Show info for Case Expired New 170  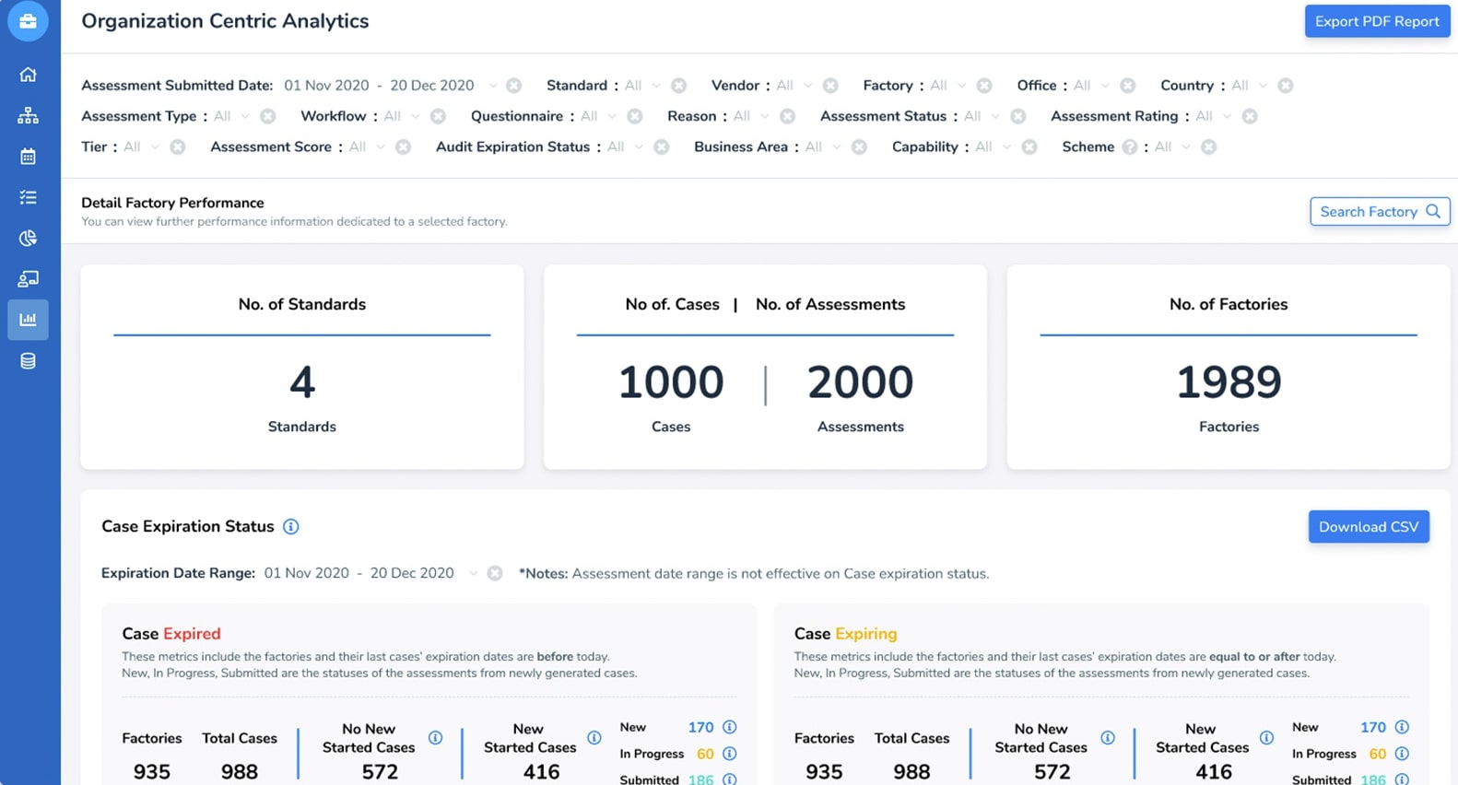[x=730, y=727]
